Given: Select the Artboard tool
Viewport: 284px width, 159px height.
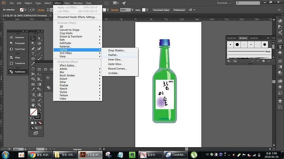Looking at the screenshot, I should click(x=33, y=100).
